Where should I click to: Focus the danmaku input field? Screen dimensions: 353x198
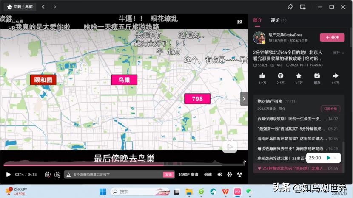[x=117, y=174]
